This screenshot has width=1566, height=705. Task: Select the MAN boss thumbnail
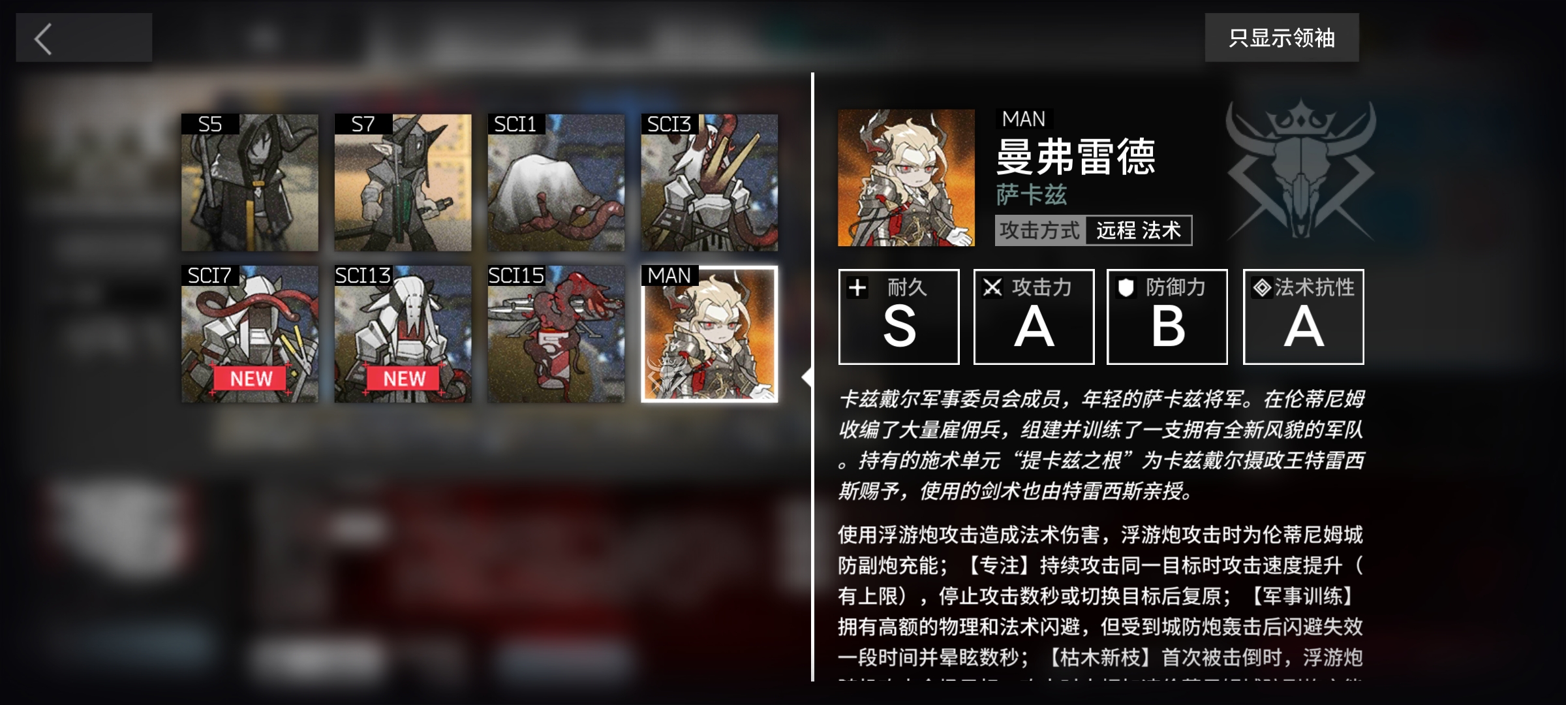pyautogui.click(x=709, y=334)
